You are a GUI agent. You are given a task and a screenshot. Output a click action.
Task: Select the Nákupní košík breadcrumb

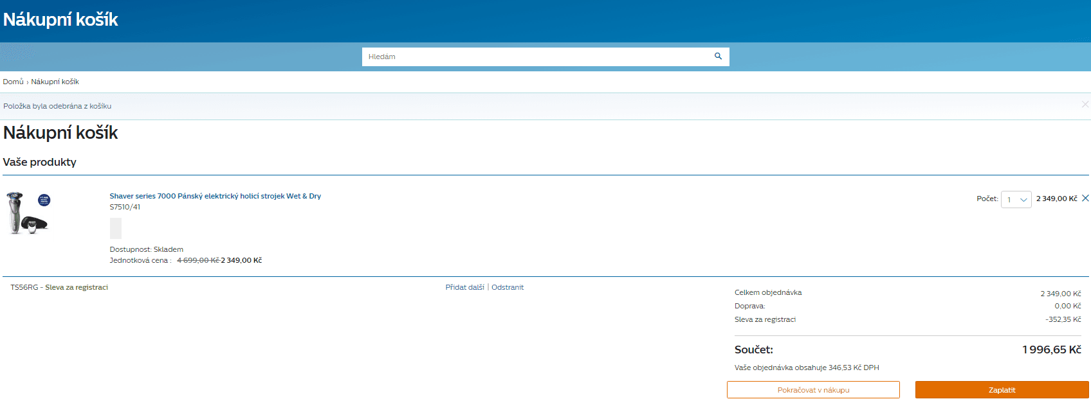click(x=55, y=82)
